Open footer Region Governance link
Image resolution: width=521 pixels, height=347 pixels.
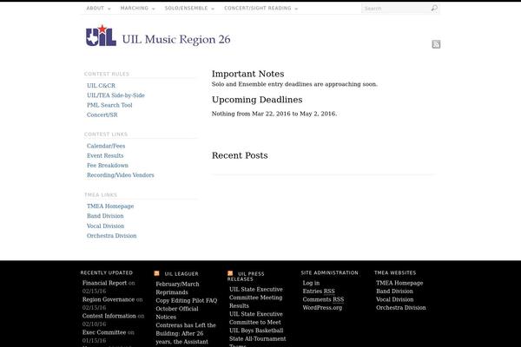pos(109,299)
